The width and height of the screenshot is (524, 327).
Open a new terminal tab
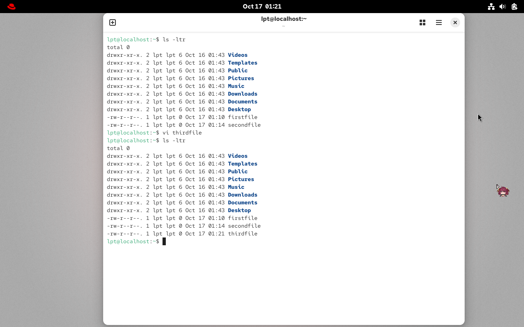coord(113,22)
